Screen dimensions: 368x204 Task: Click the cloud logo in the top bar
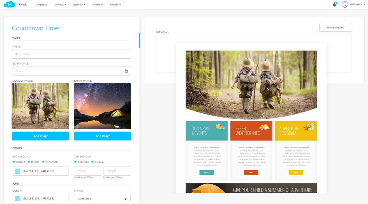pos(10,5)
